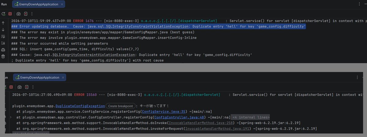Click the camera thread-dump icon in upper panel
Image resolution: width=367 pixels, height=137 pixels.
[18, 14]
